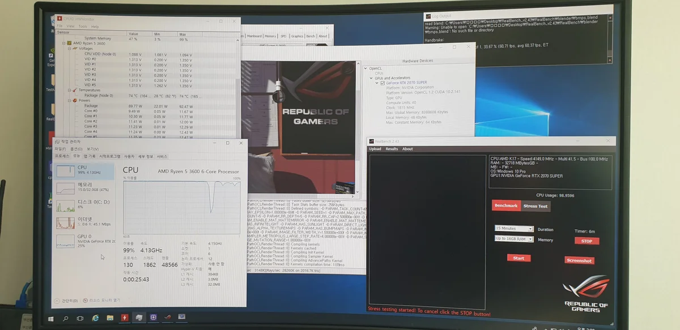The height and width of the screenshot is (330, 680).
Task: Switch to RealBench ROG taskbar icon
Action: pos(168,316)
